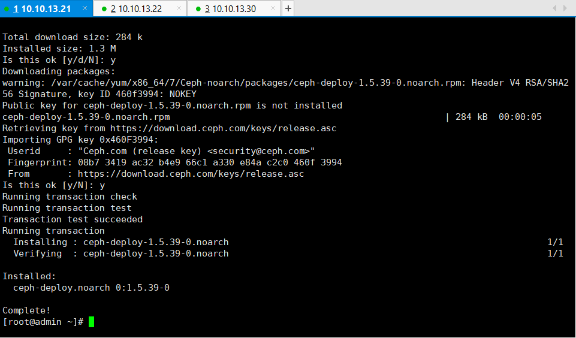Viewport: 576px width, 338px height.
Task: Click green status dot on tab 10.10.13.30
Action: point(198,9)
